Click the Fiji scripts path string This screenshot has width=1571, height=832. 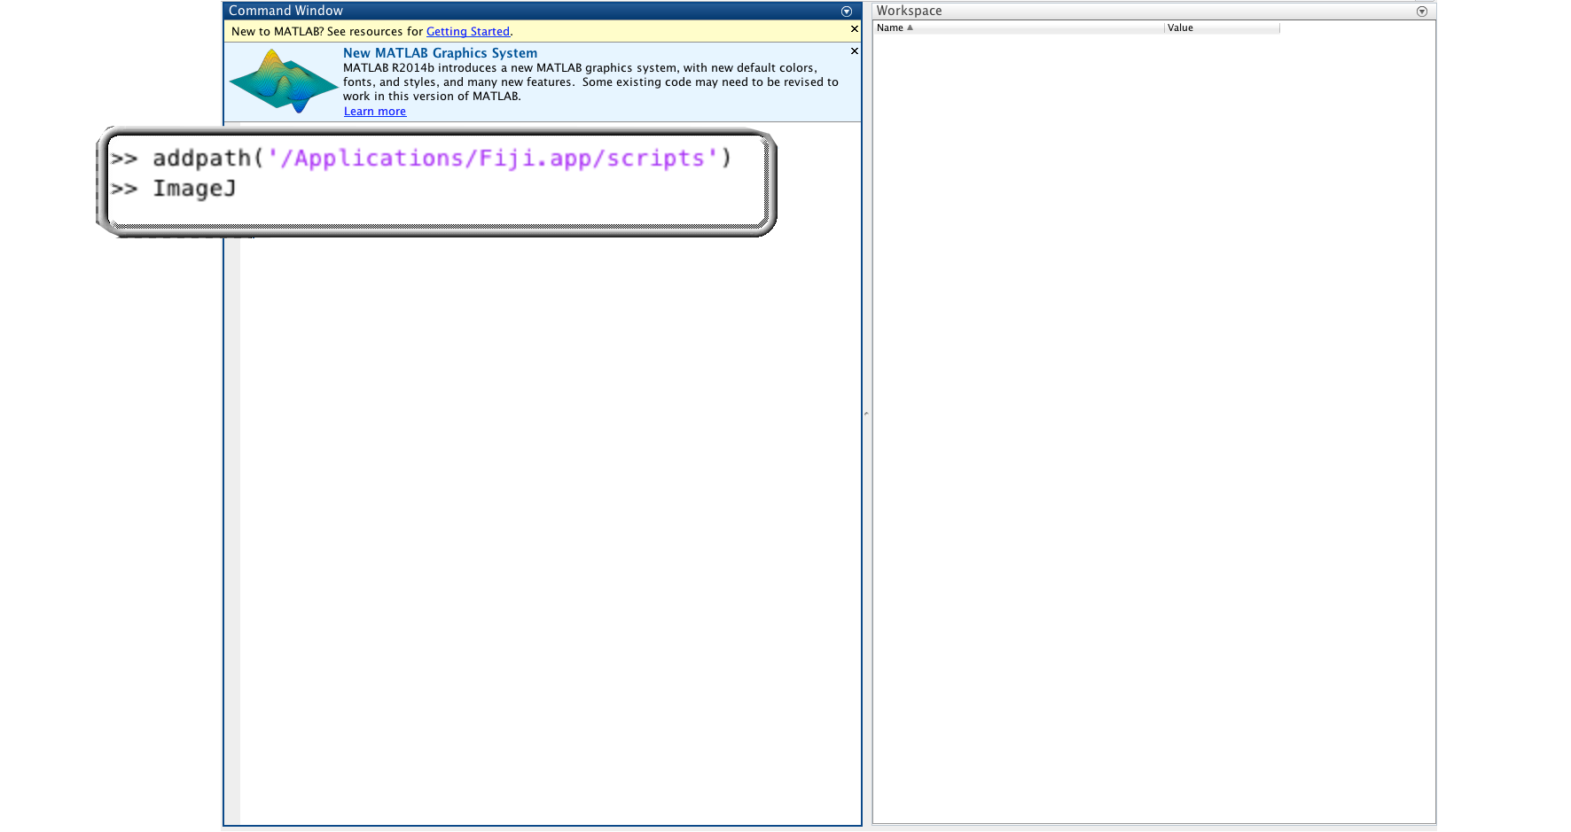point(492,158)
